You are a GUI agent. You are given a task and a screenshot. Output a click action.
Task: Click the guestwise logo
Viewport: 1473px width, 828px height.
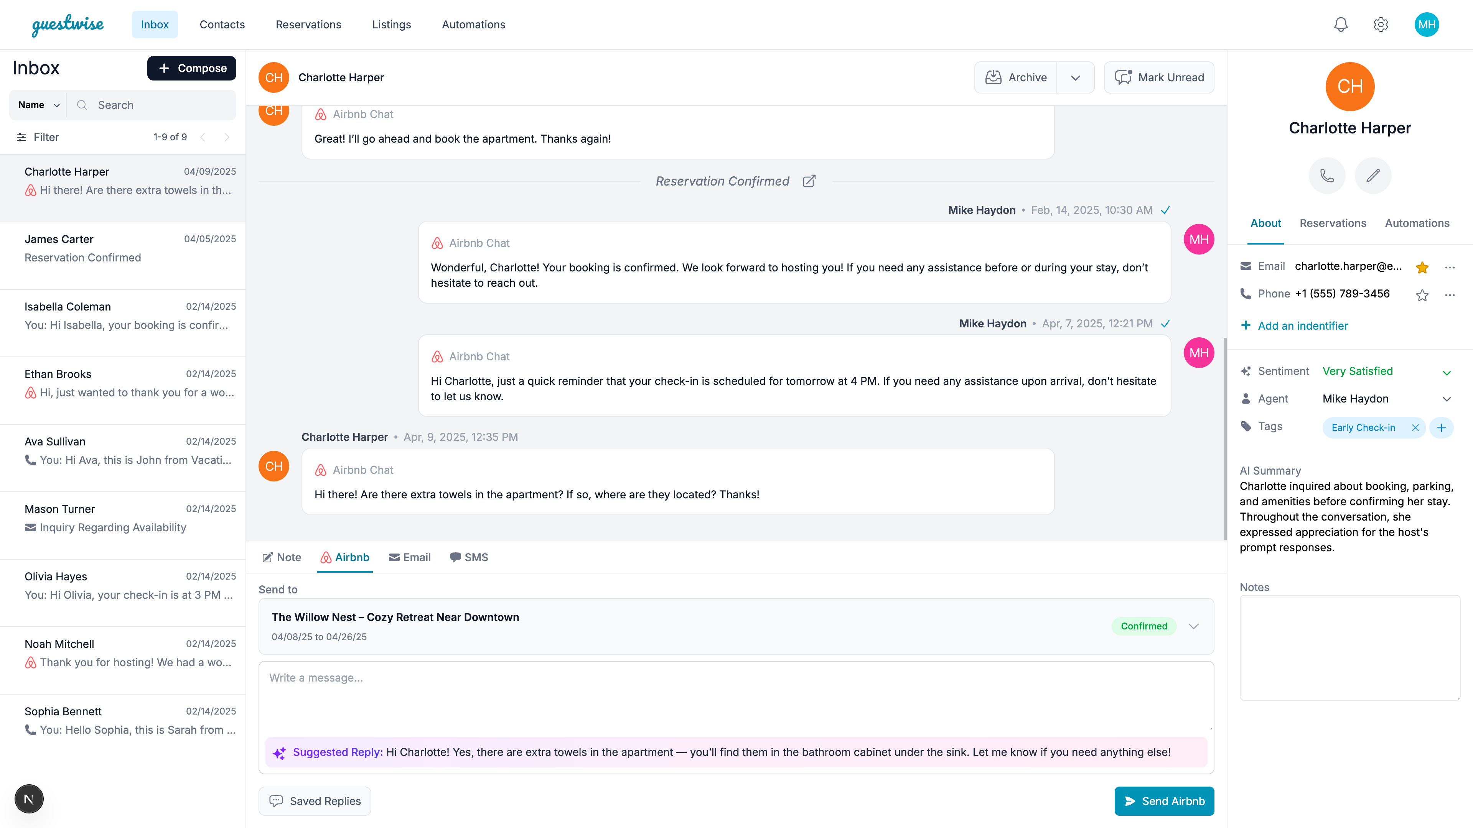(x=68, y=25)
